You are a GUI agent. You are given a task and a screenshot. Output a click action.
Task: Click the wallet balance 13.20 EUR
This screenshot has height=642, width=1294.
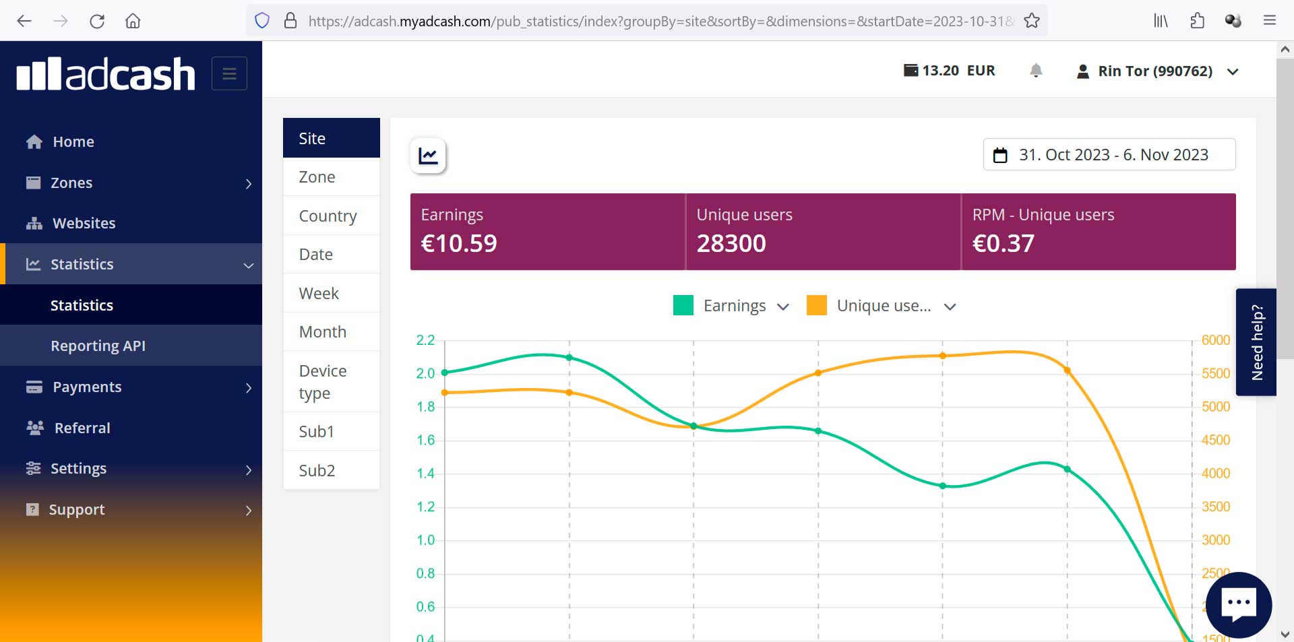949,71
